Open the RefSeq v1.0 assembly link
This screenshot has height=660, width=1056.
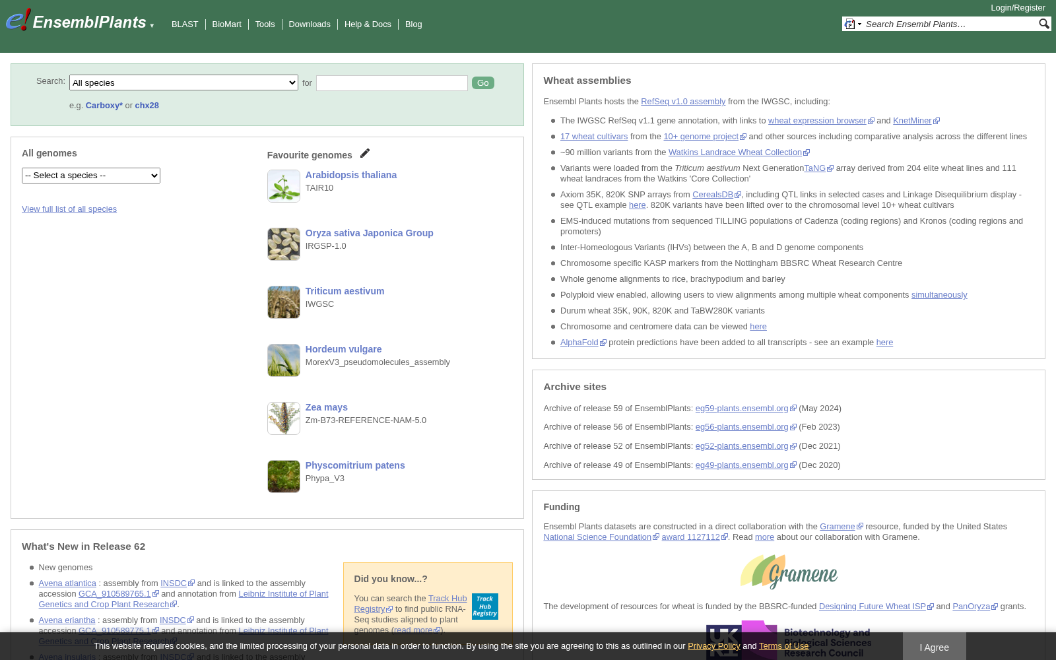click(x=683, y=102)
